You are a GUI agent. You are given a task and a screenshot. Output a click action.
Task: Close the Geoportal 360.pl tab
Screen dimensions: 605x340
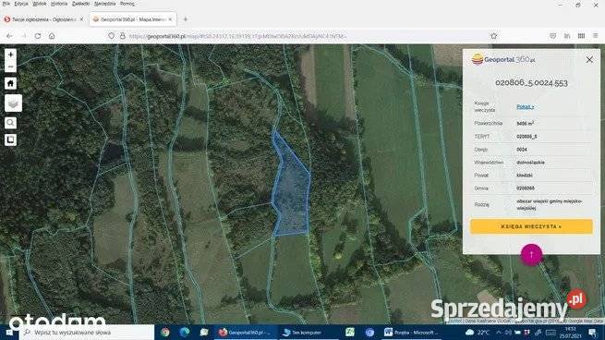click(170, 19)
